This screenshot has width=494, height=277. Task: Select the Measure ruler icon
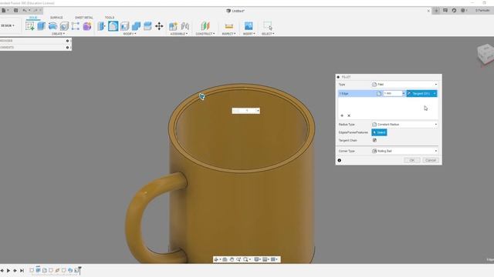coord(229,26)
